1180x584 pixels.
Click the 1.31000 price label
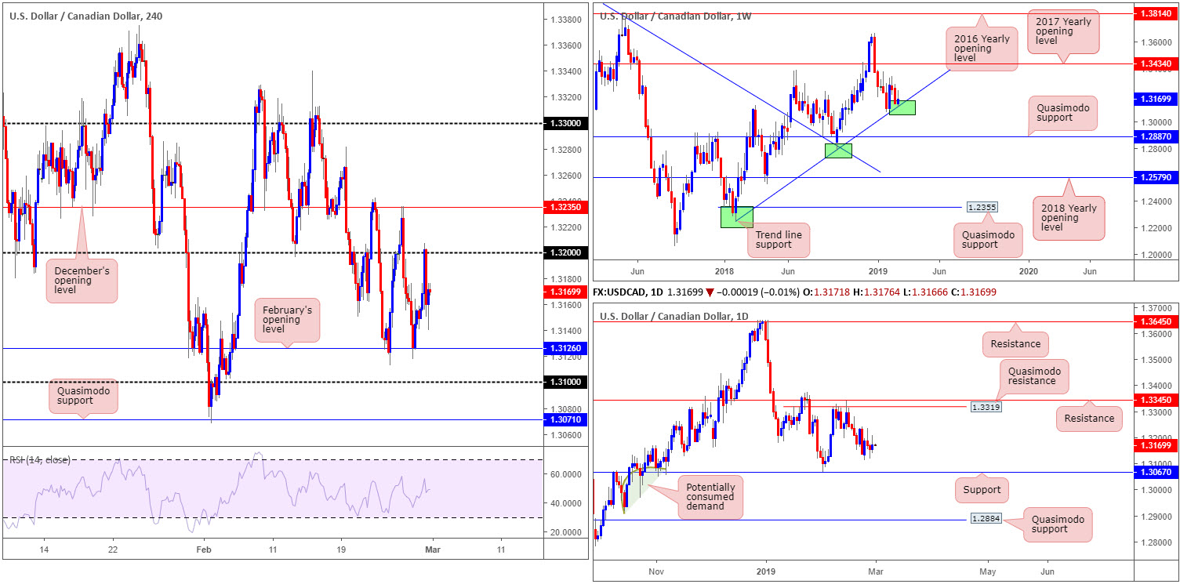(x=566, y=383)
